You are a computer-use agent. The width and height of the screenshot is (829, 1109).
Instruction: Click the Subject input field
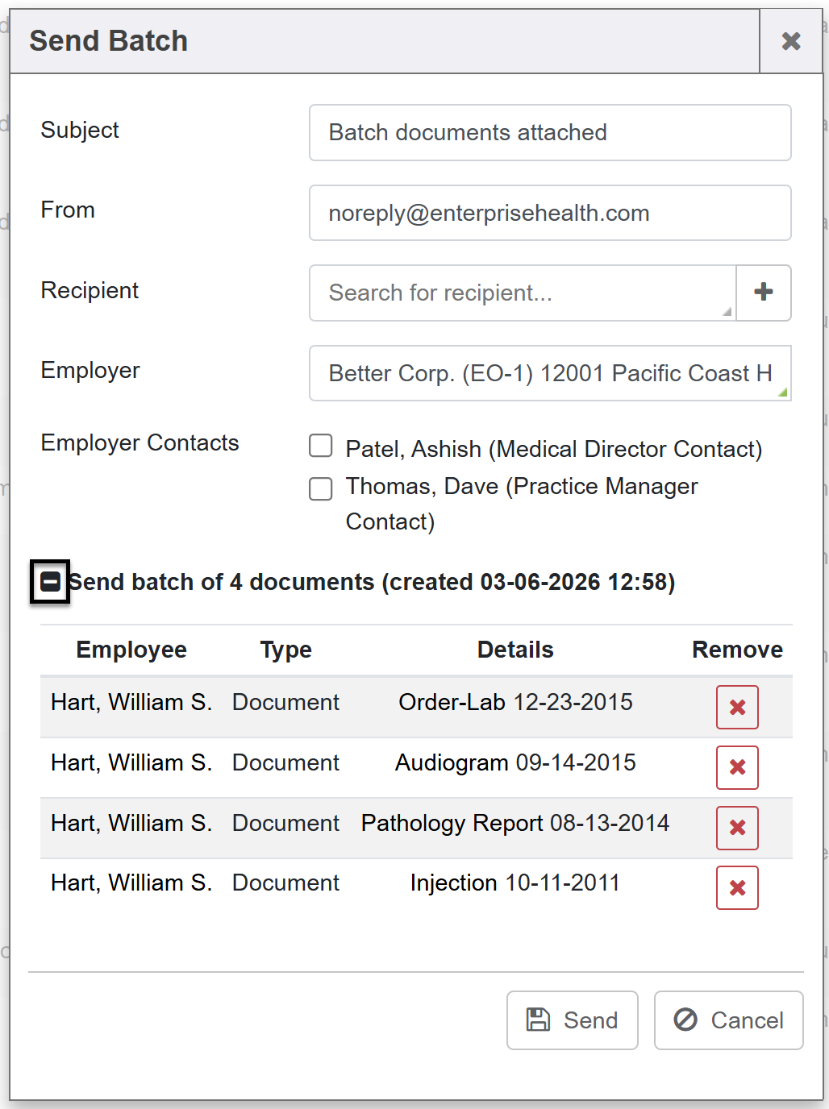(x=549, y=133)
